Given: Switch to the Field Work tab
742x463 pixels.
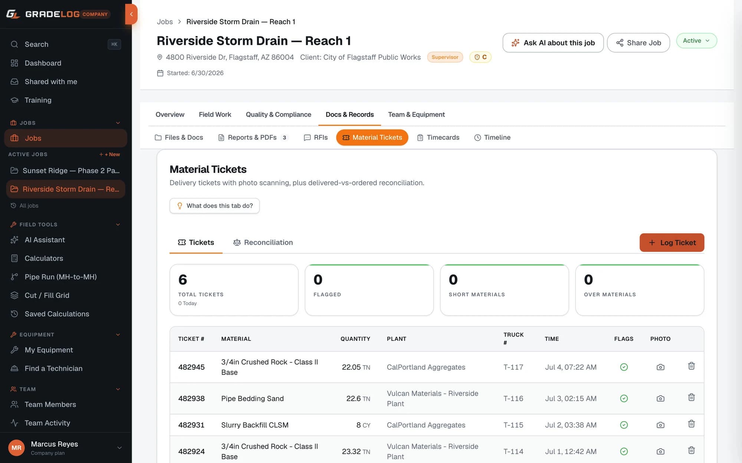Looking at the screenshot, I should click(215, 114).
